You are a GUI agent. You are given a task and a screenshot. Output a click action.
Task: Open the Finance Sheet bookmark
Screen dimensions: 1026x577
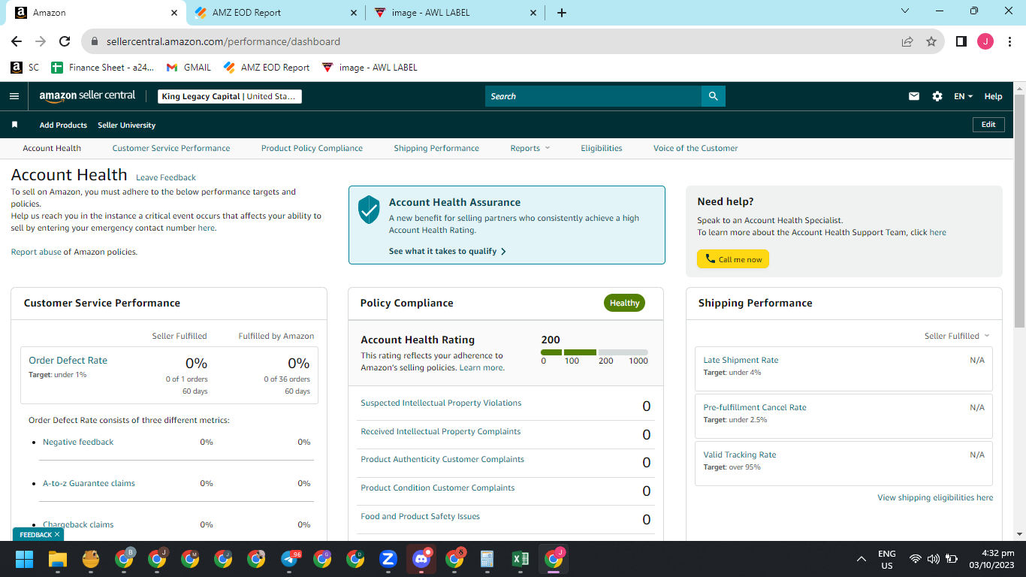pyautogui.click(x=102, y=68)
